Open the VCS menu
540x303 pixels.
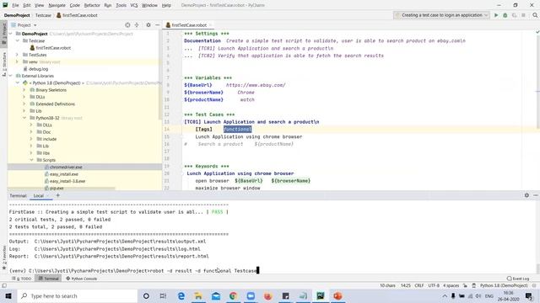(x=134, y=5)
